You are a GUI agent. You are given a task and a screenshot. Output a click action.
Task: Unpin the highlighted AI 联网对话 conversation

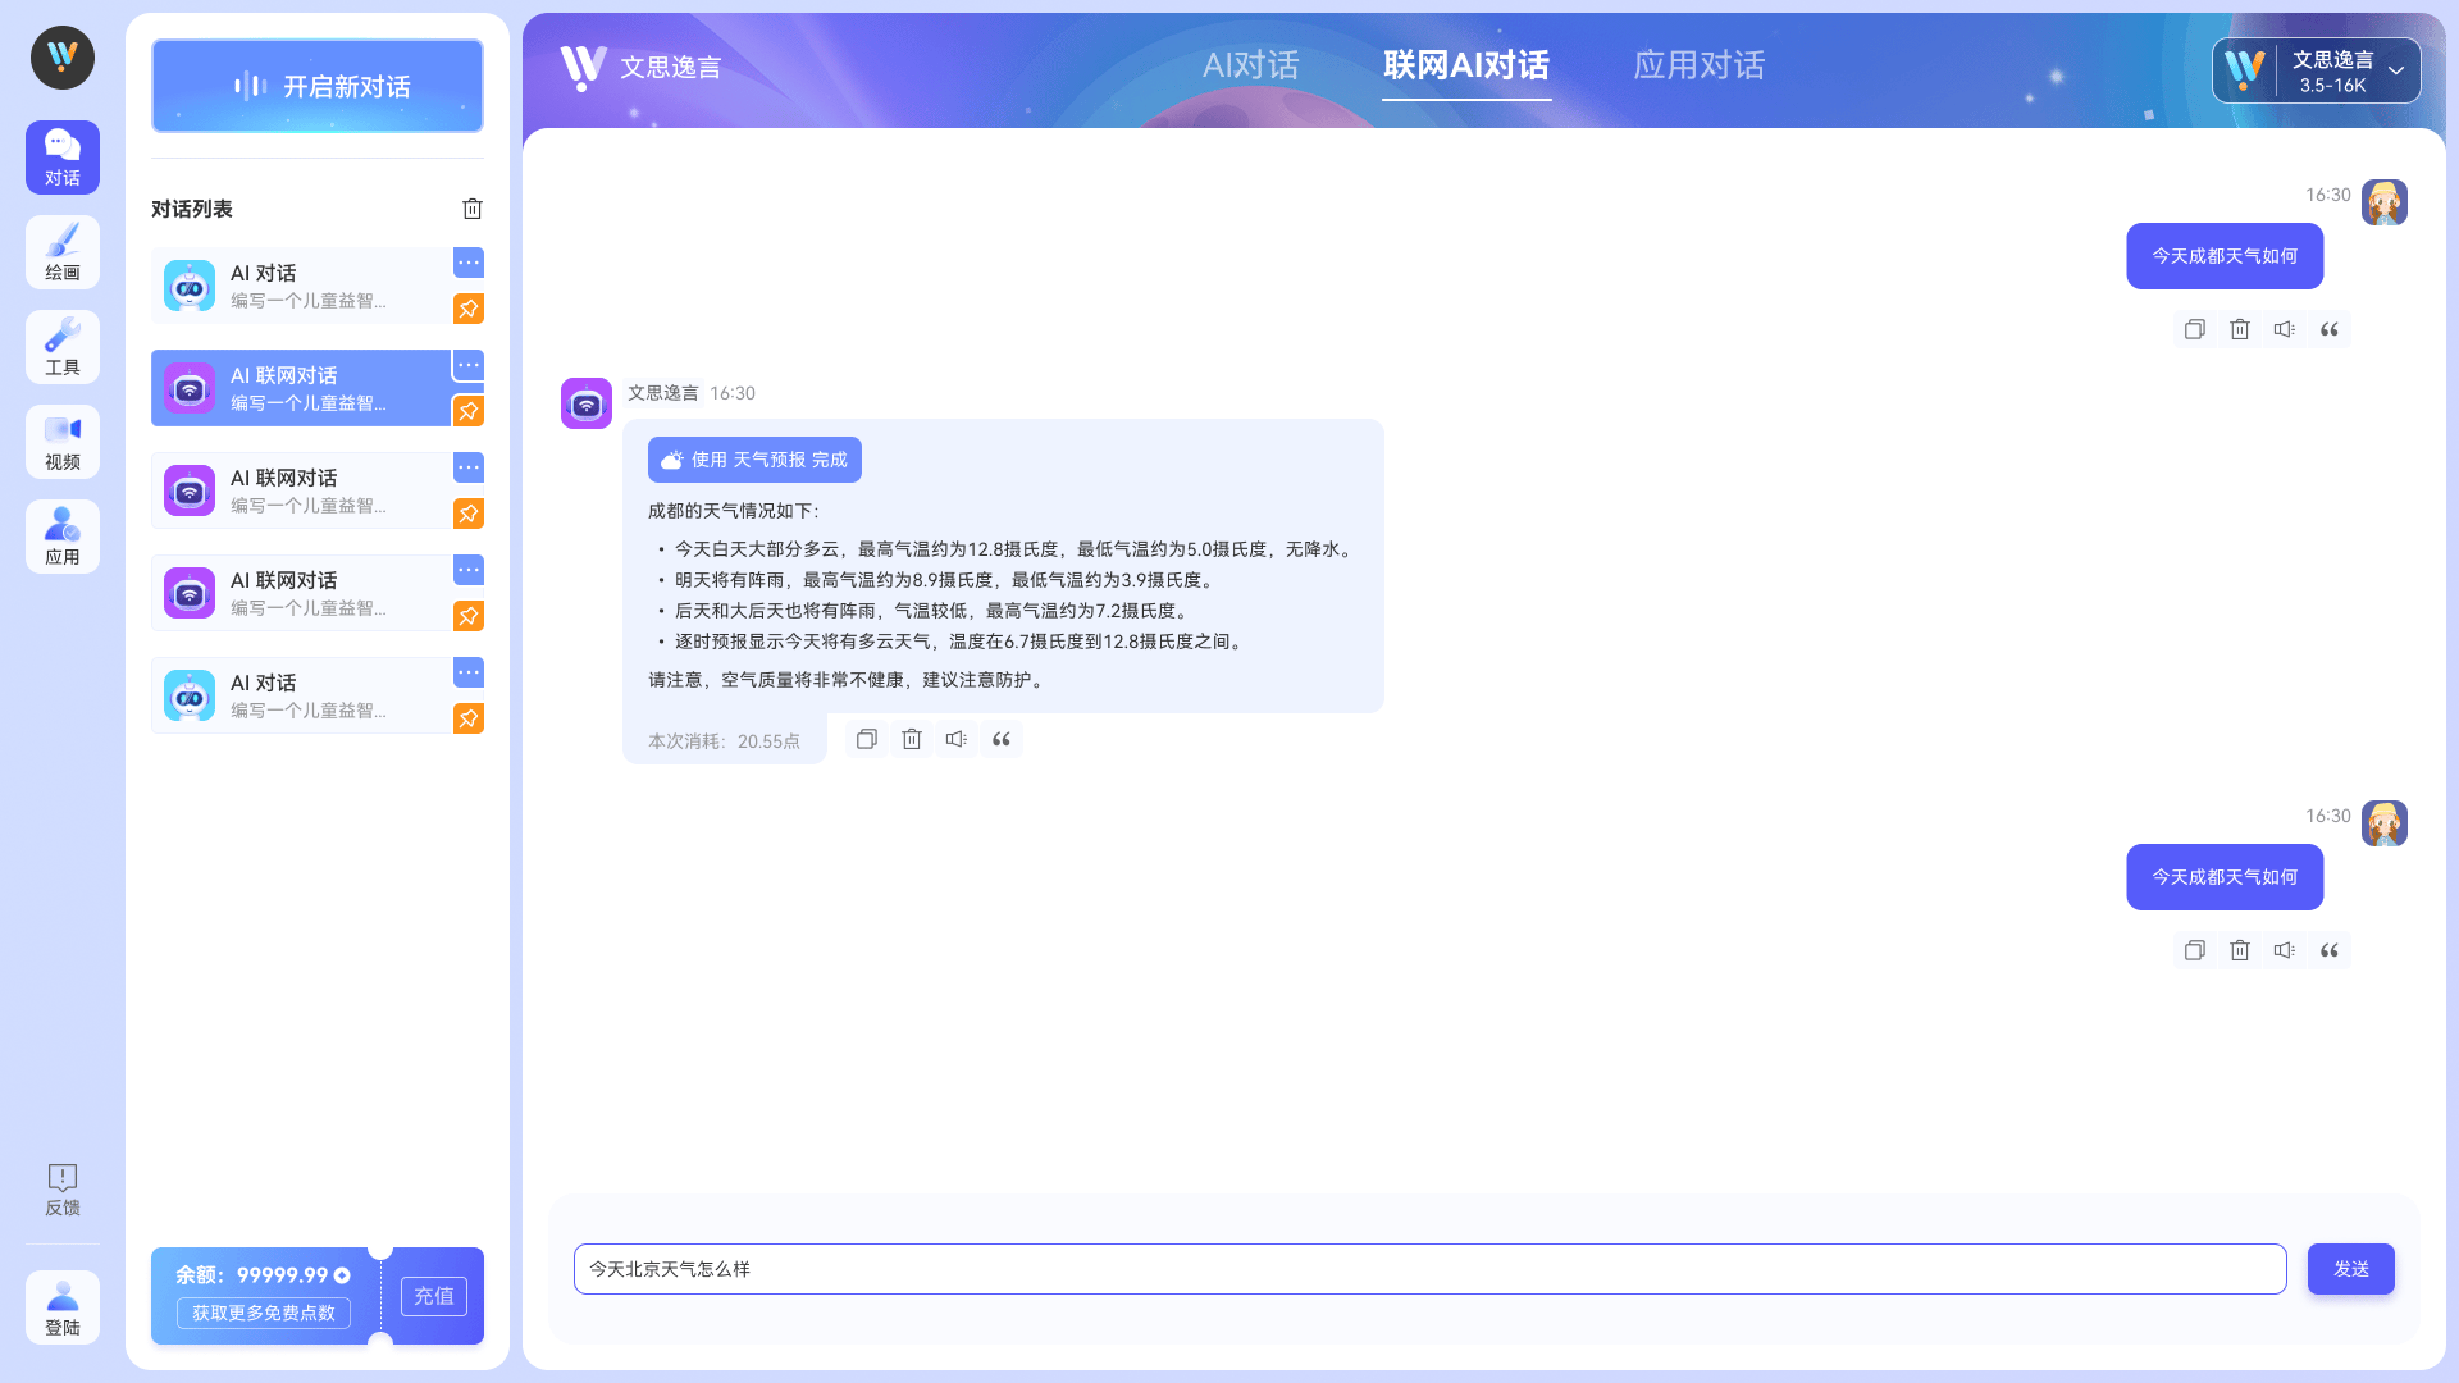coord(467,410)
